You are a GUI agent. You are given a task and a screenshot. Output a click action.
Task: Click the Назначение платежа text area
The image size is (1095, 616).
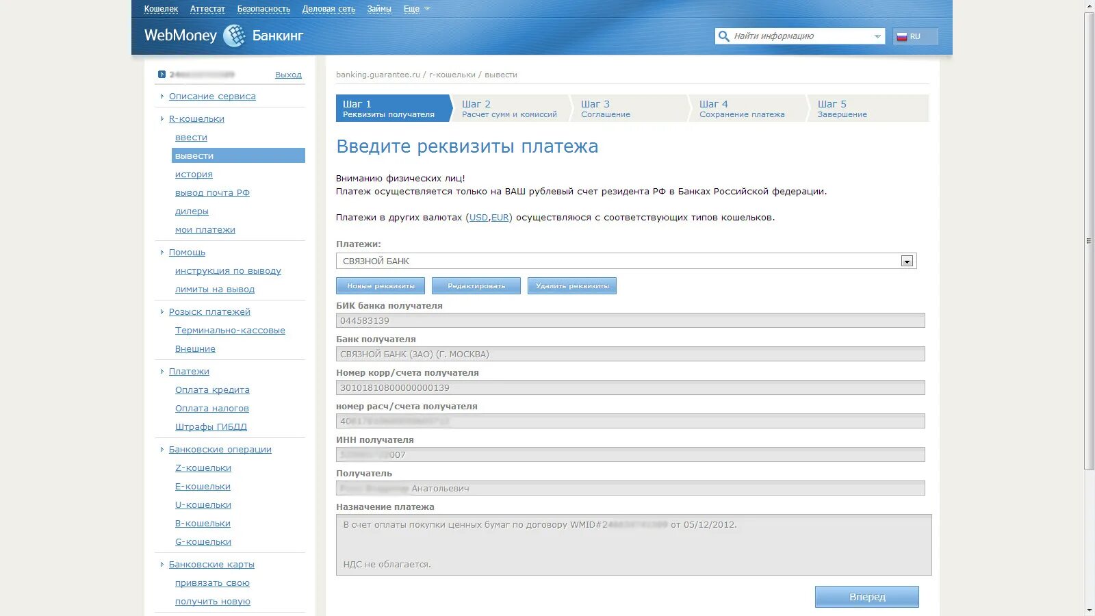point(634,545)
